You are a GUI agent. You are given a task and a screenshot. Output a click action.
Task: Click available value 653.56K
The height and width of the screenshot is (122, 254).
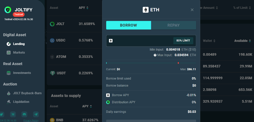245,90
